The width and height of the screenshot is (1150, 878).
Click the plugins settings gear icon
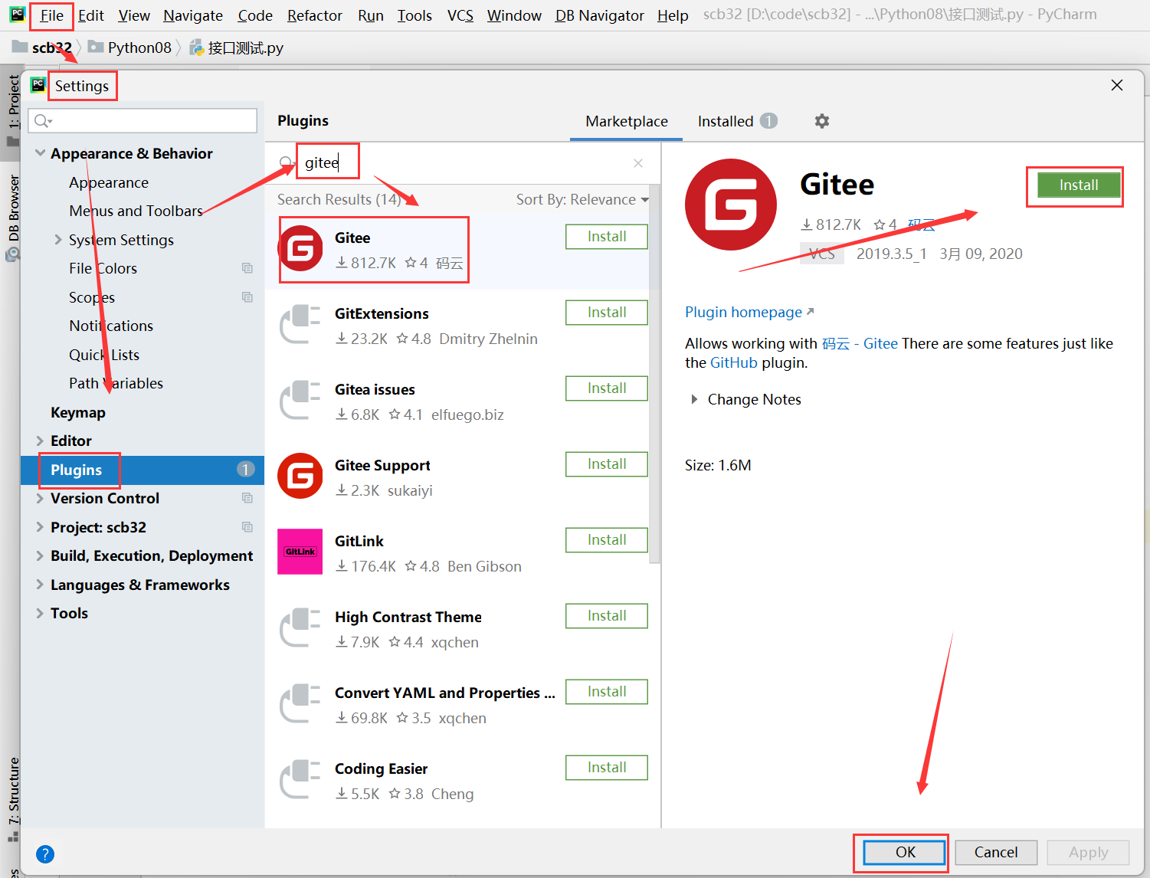(x=821, y=121)
